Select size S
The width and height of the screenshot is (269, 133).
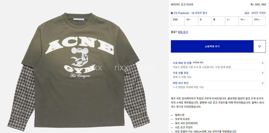tap(205, 21)
